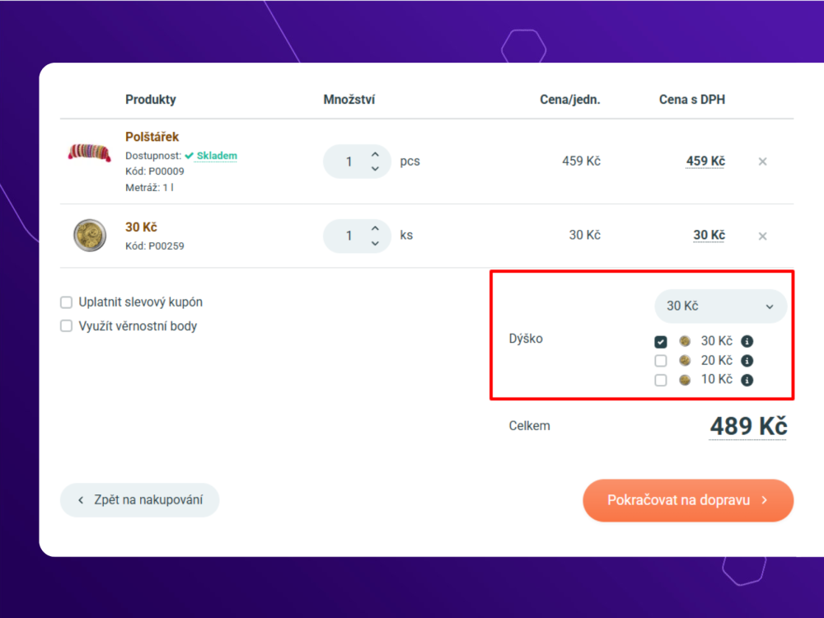Click Pokračovat na dopravu button
Image resolution: width=824 pixels, height=618 pixels.
(x=688, y=500)
